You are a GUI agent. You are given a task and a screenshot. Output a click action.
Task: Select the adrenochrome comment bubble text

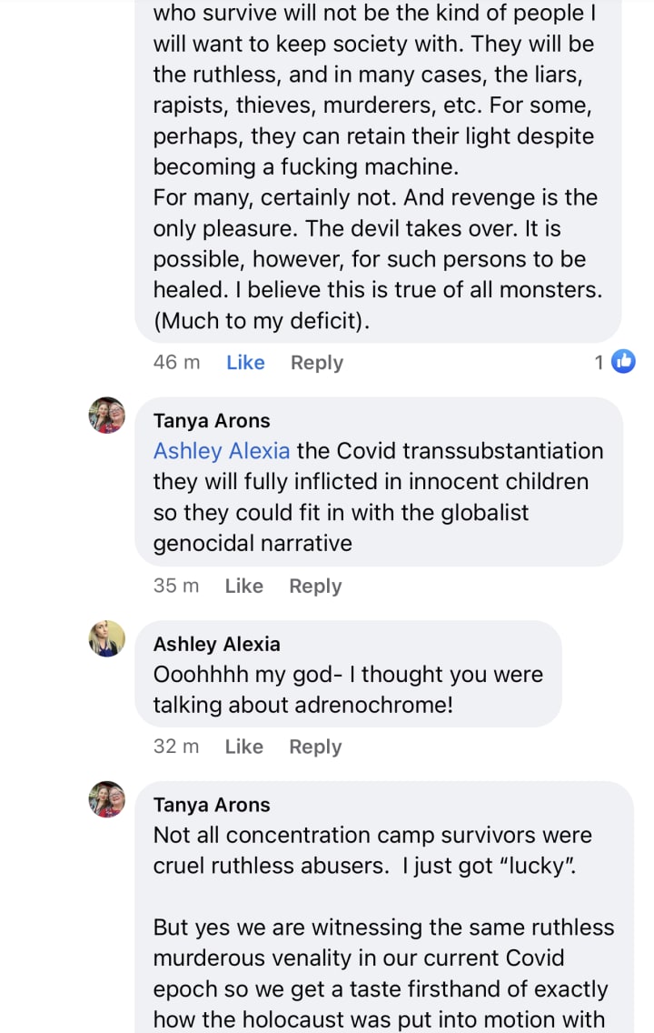[348, 689]
